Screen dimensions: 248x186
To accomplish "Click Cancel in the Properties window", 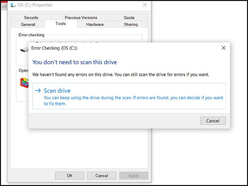I will [x=102, y=176].
